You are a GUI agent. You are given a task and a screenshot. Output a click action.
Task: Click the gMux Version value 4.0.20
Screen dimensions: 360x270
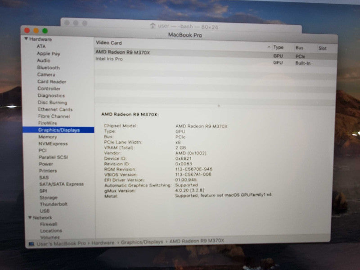[x=189, y=190]
